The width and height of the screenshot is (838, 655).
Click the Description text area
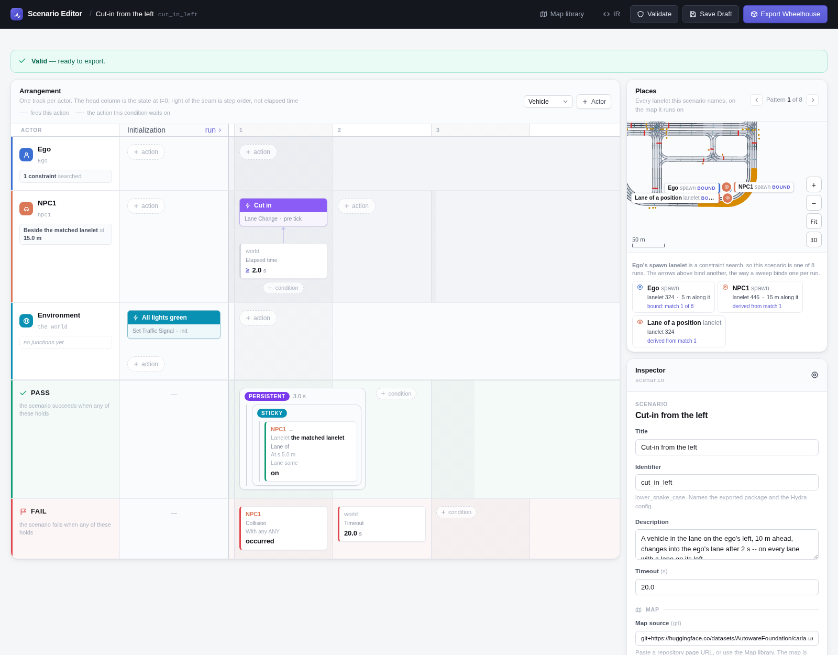(727, 544)
